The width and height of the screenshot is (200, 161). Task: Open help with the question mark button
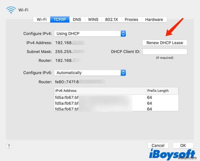9,146
